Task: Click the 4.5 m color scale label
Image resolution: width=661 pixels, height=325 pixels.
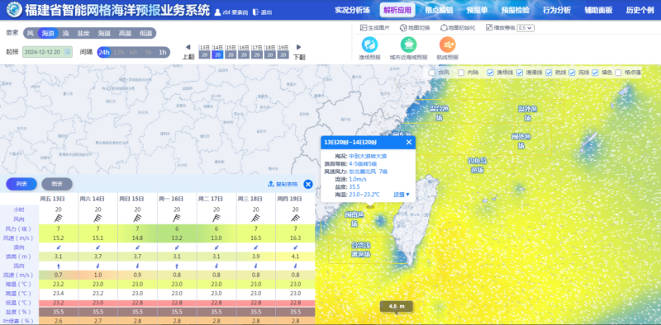Action: point(397,306)
